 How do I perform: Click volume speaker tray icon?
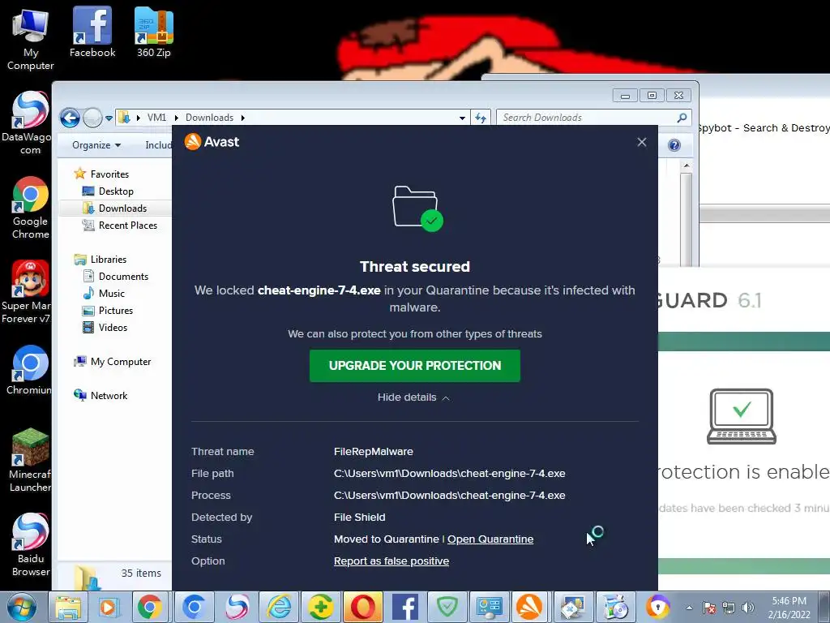coord(748,608)
